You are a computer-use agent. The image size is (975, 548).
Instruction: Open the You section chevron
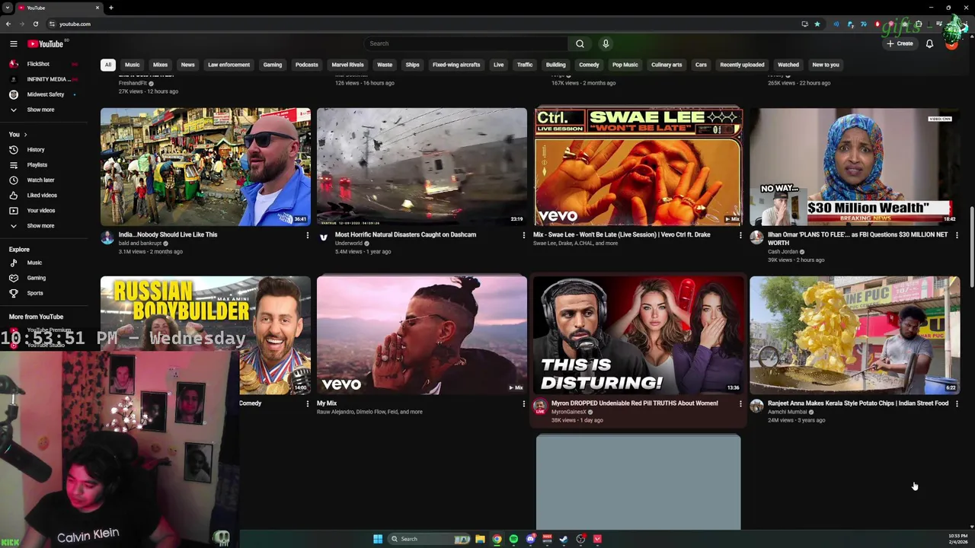coord(25,135)
